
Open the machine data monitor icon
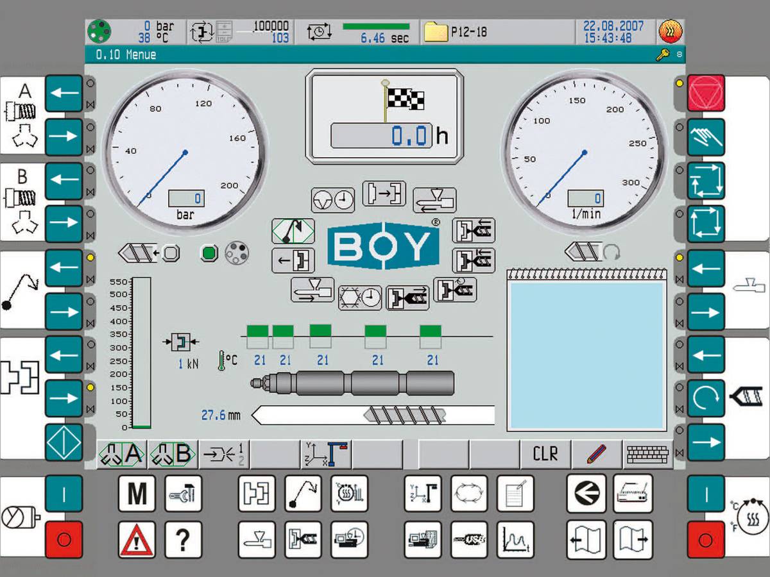423,540
